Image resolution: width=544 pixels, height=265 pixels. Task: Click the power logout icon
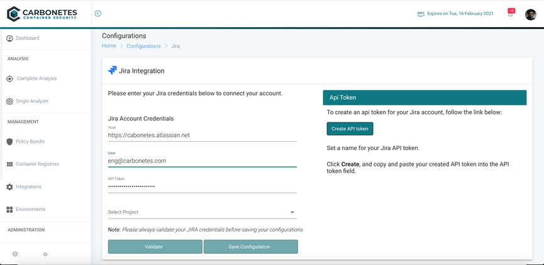45,254
